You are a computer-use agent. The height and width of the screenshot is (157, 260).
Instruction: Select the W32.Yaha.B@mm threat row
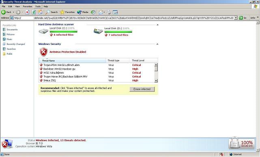tap(97, 72)
